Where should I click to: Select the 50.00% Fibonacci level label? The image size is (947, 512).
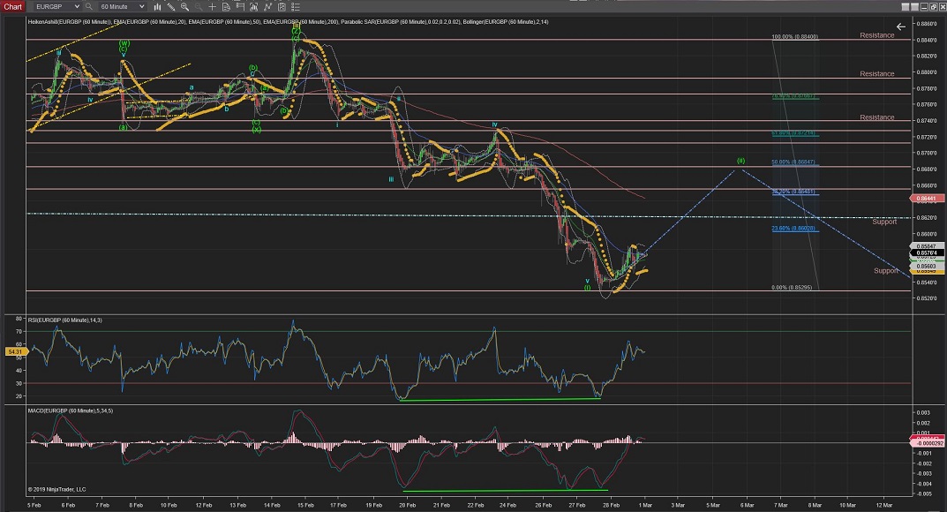(793, 162)
